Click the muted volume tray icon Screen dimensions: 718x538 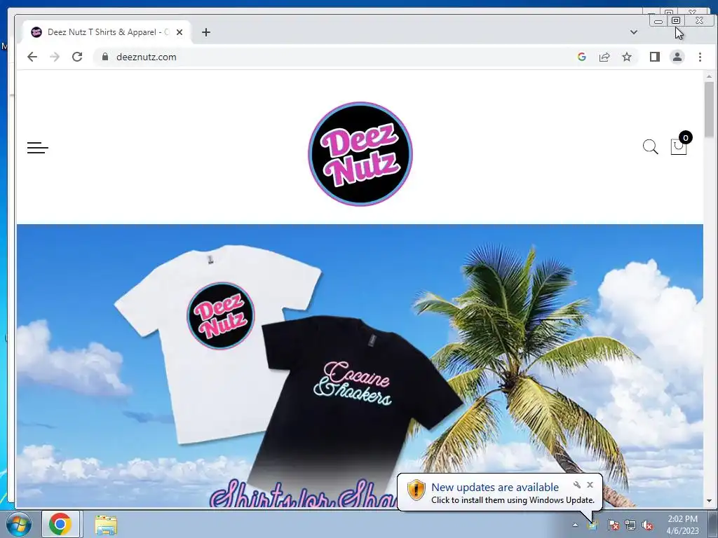(x=647, y=525)
